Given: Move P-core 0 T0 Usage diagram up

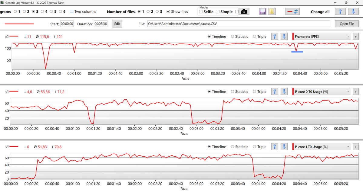Looking at the screenshot, I should point(275,91).
